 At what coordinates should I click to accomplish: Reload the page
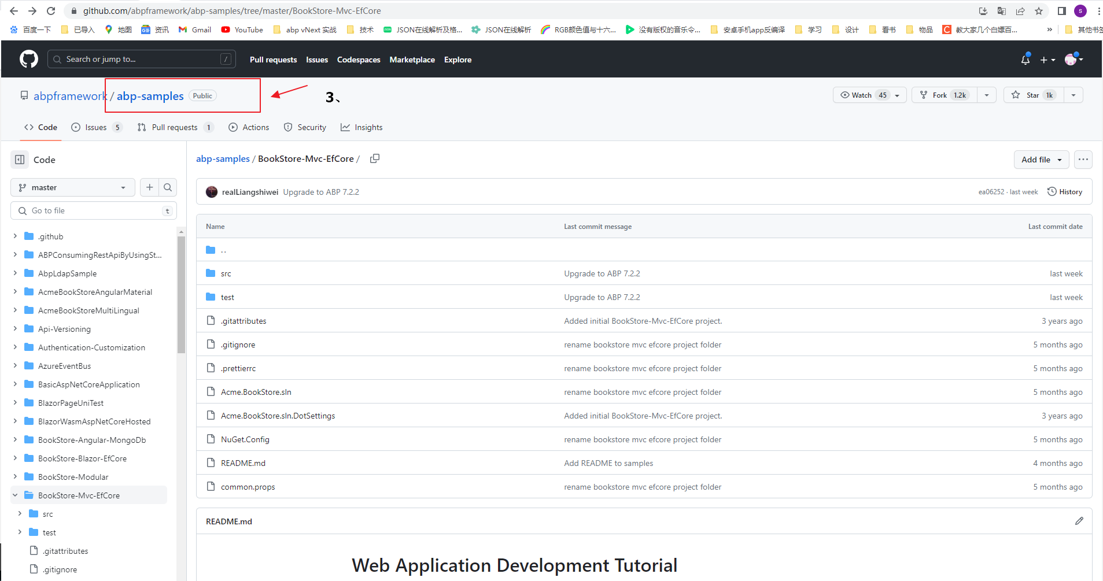pyautogui.click(x=51, y=11)
